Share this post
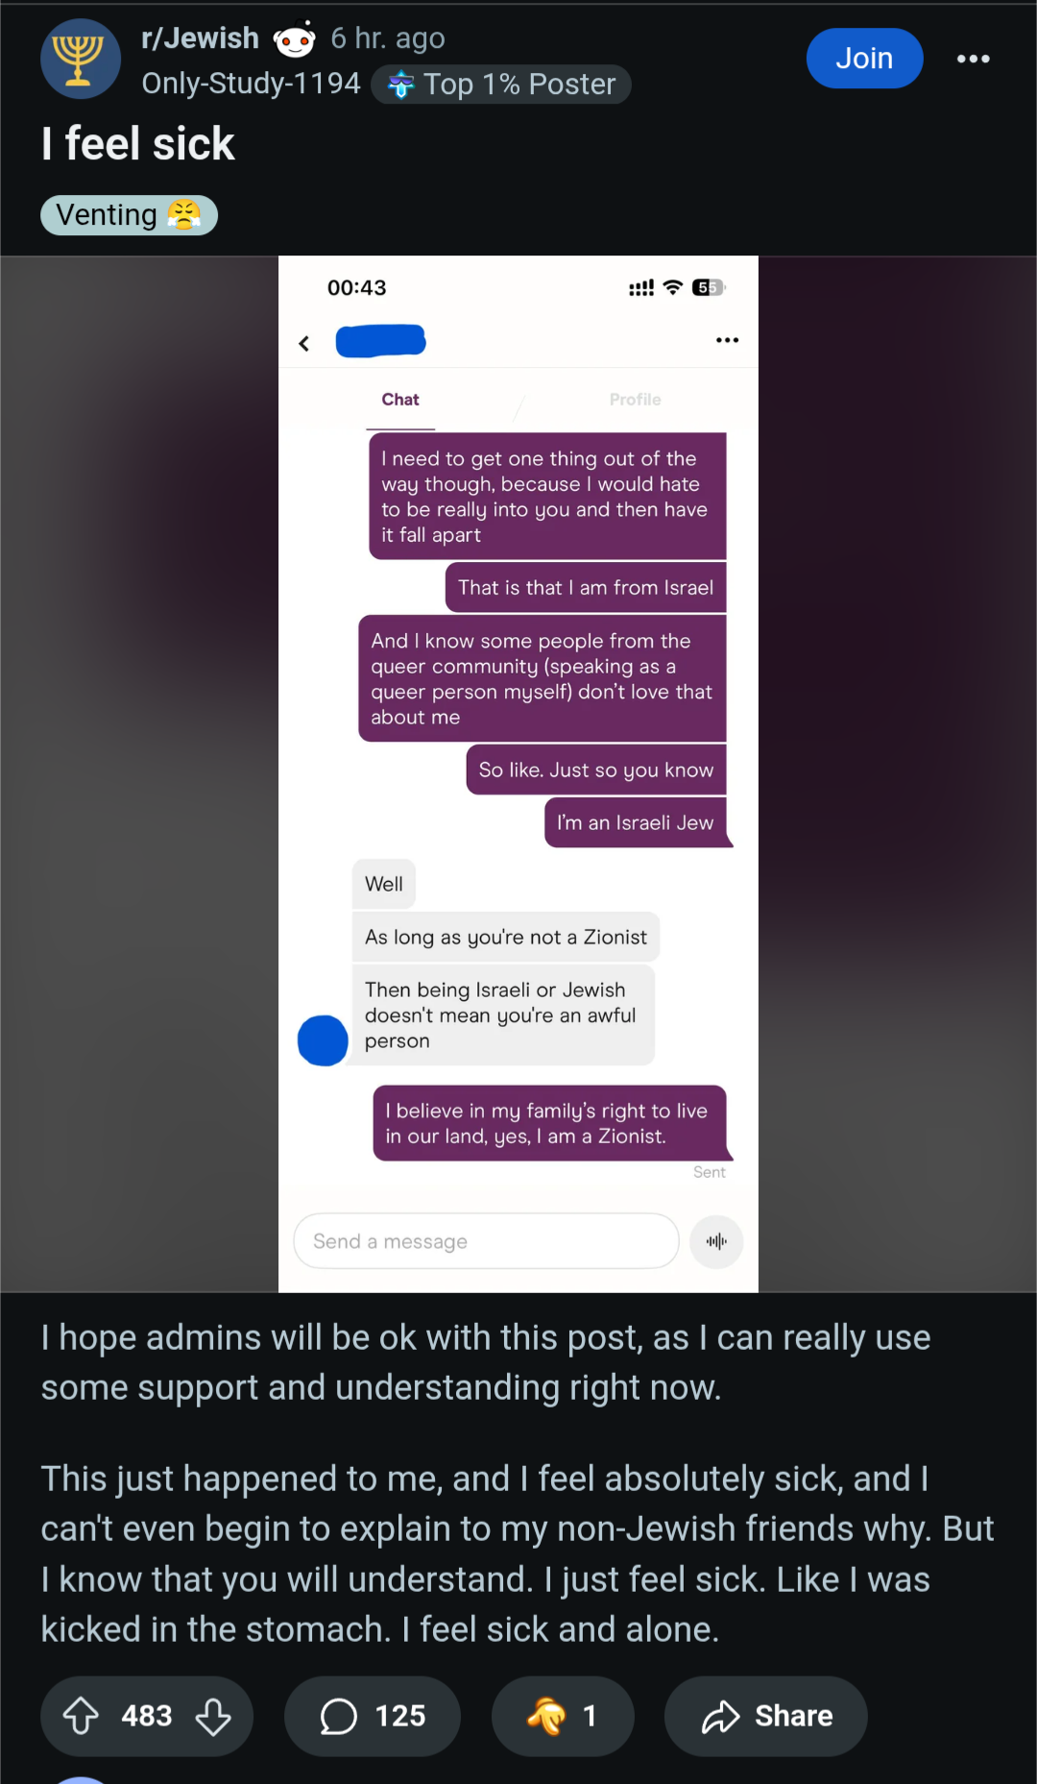 pos(766,1716)
